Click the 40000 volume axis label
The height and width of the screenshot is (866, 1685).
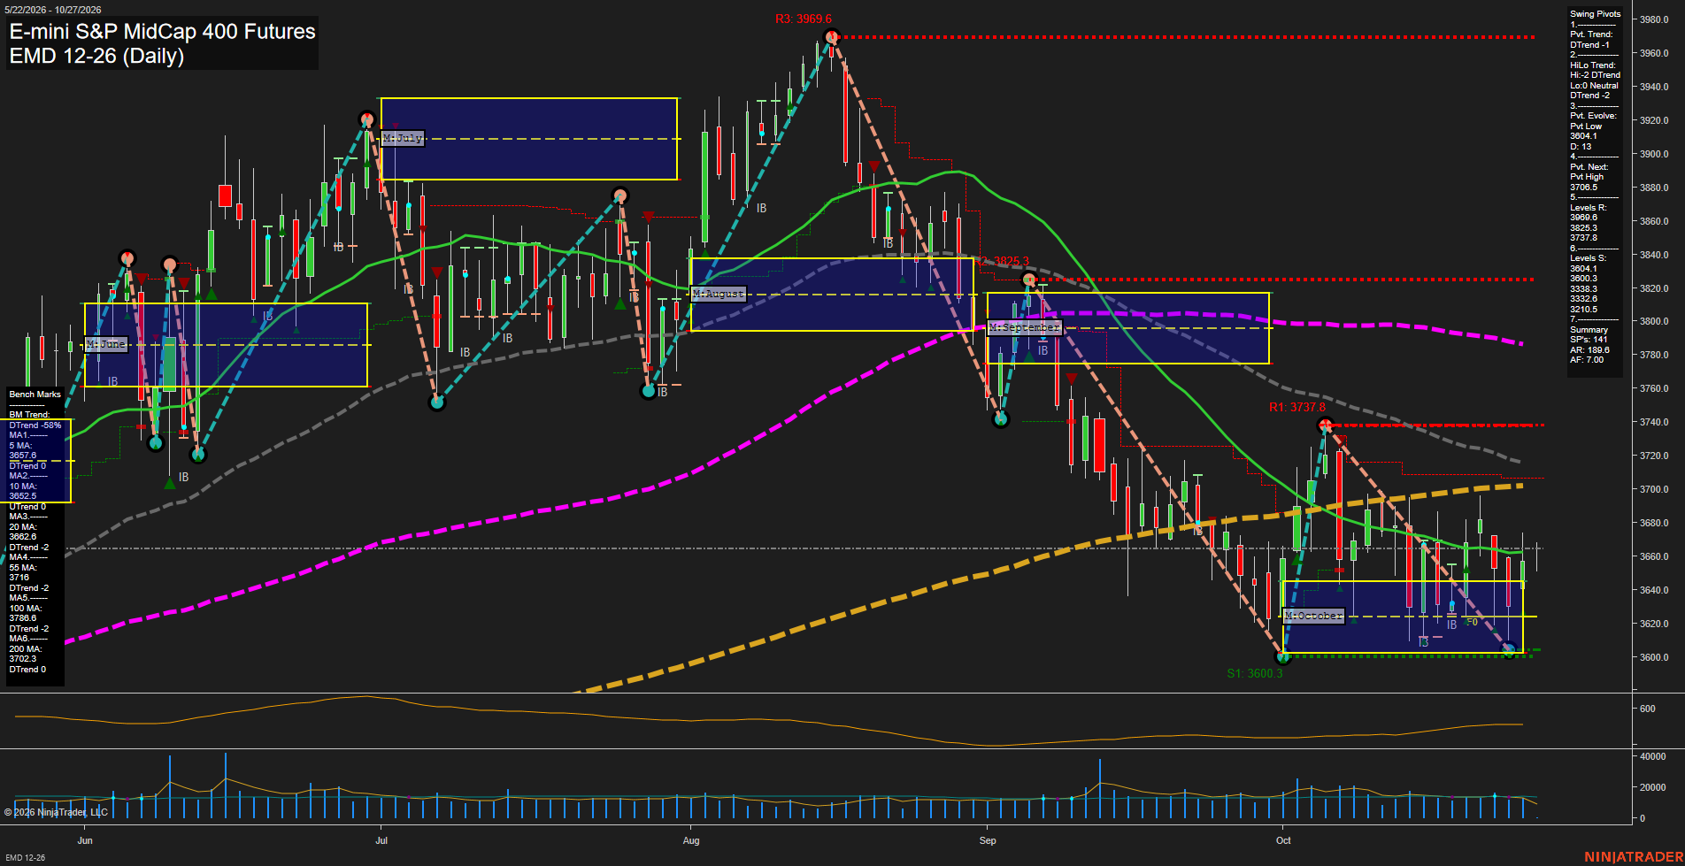pos(1653,757)
